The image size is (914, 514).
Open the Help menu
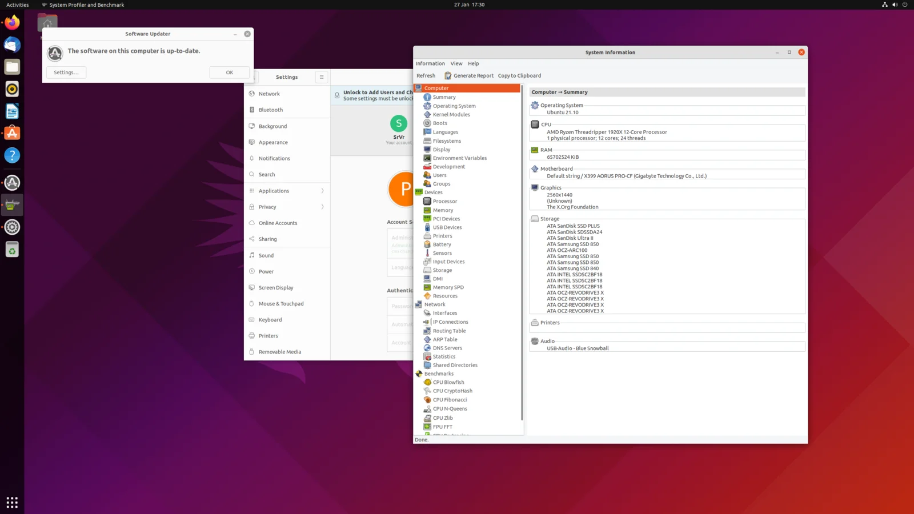(x=473, y=63)
